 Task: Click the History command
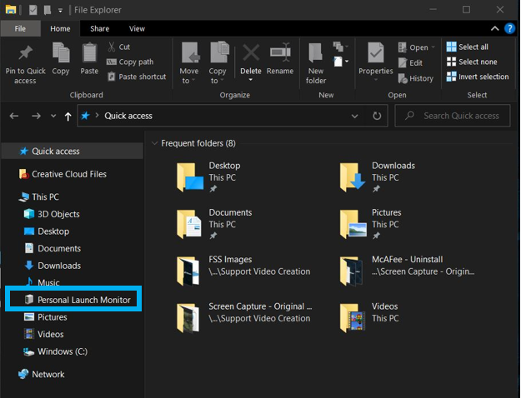(416, 78)
